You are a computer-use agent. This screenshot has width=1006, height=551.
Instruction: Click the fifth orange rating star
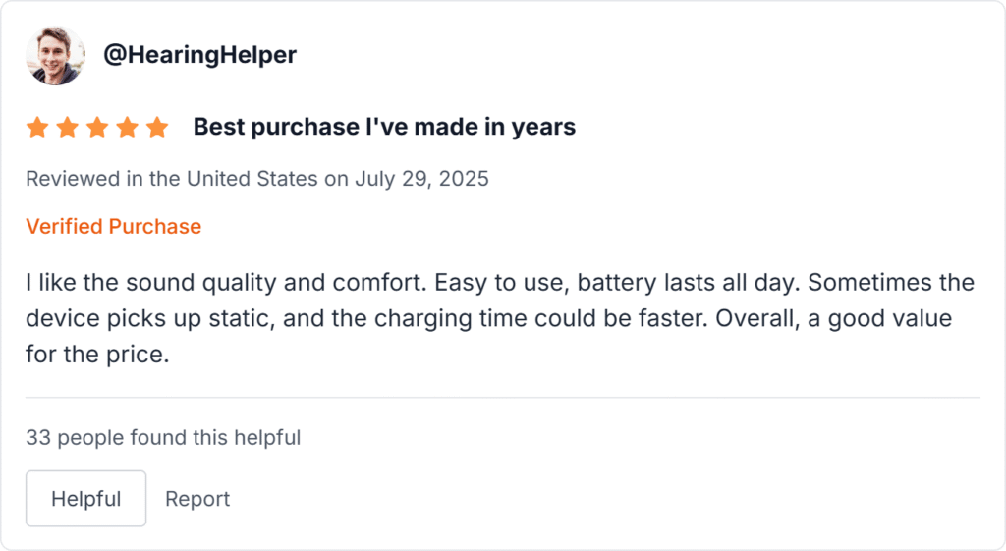157,128
